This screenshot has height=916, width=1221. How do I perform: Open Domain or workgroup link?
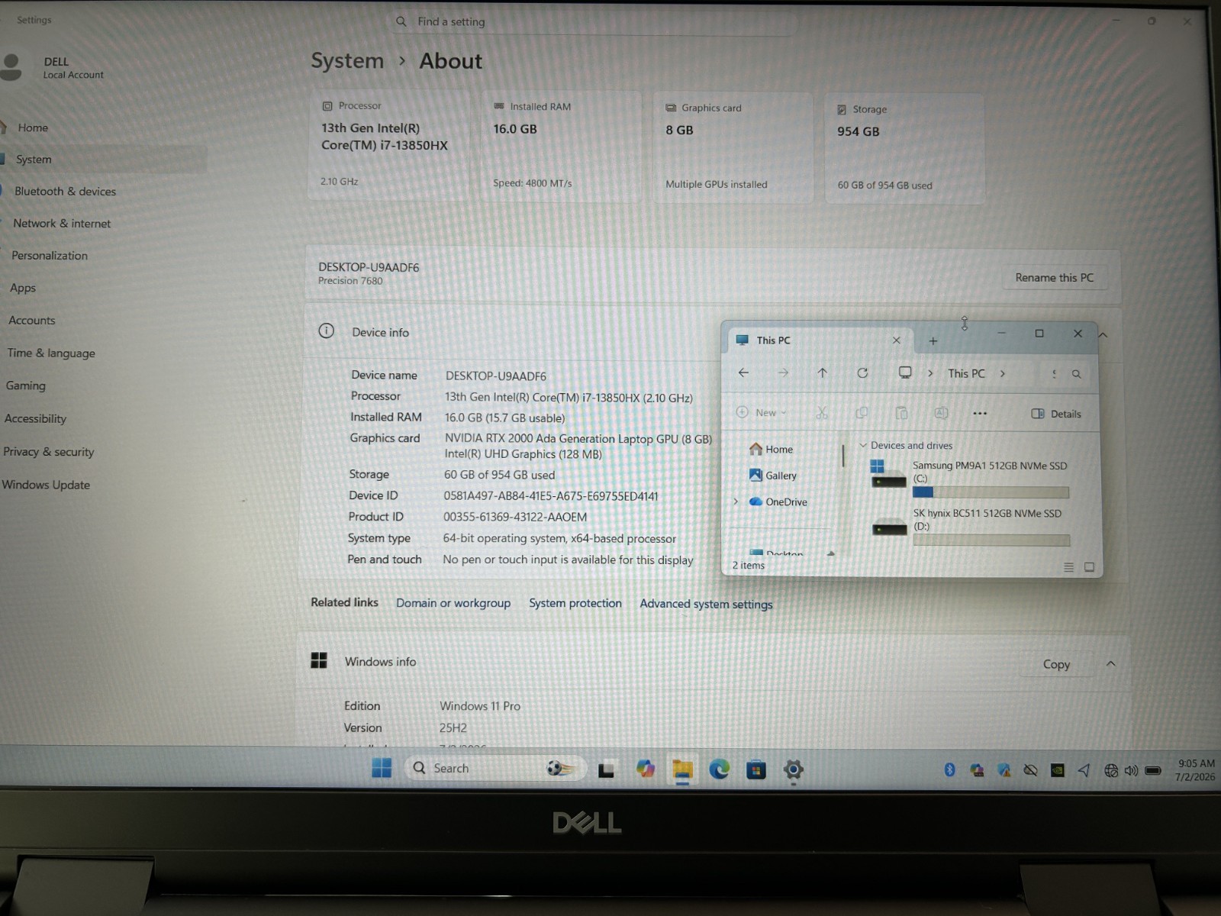[x=453, y=603]
